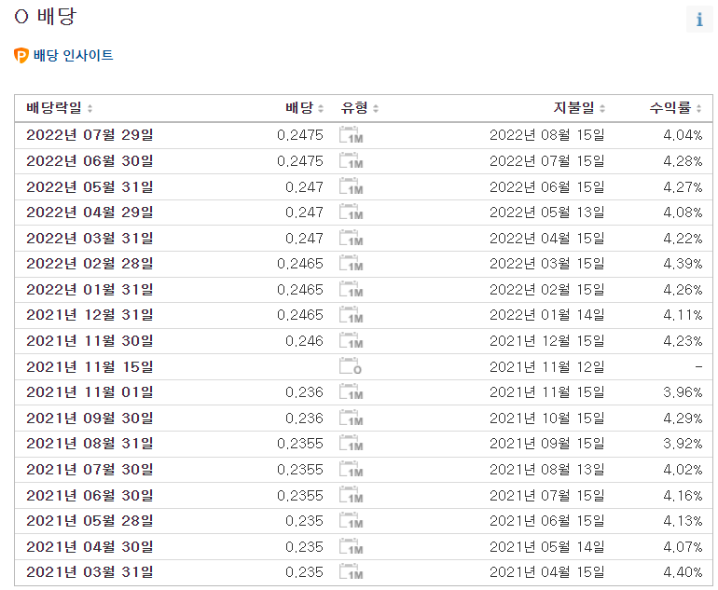Select ex-dividend date 2021년 12월 31일
This screenshot has width=718, height=590.
pos(90,315)
